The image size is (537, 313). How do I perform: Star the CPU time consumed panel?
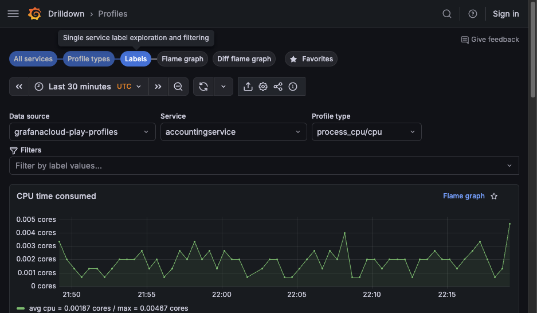(x=494, y=196)
